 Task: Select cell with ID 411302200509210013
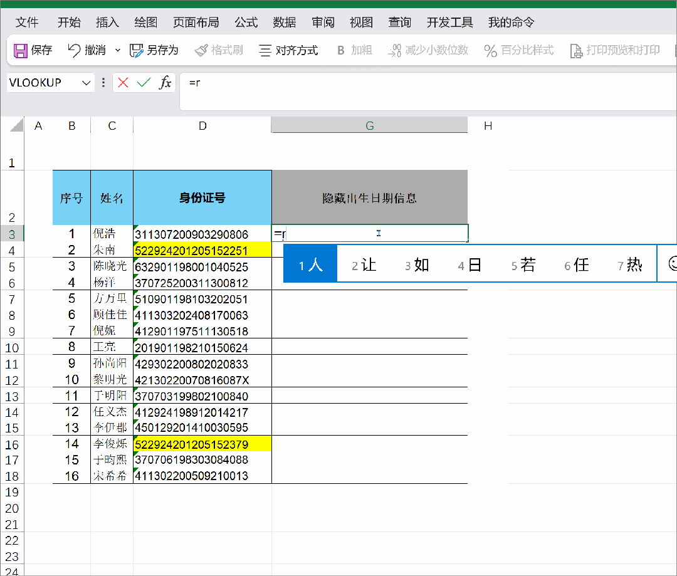tap(202, 475)
